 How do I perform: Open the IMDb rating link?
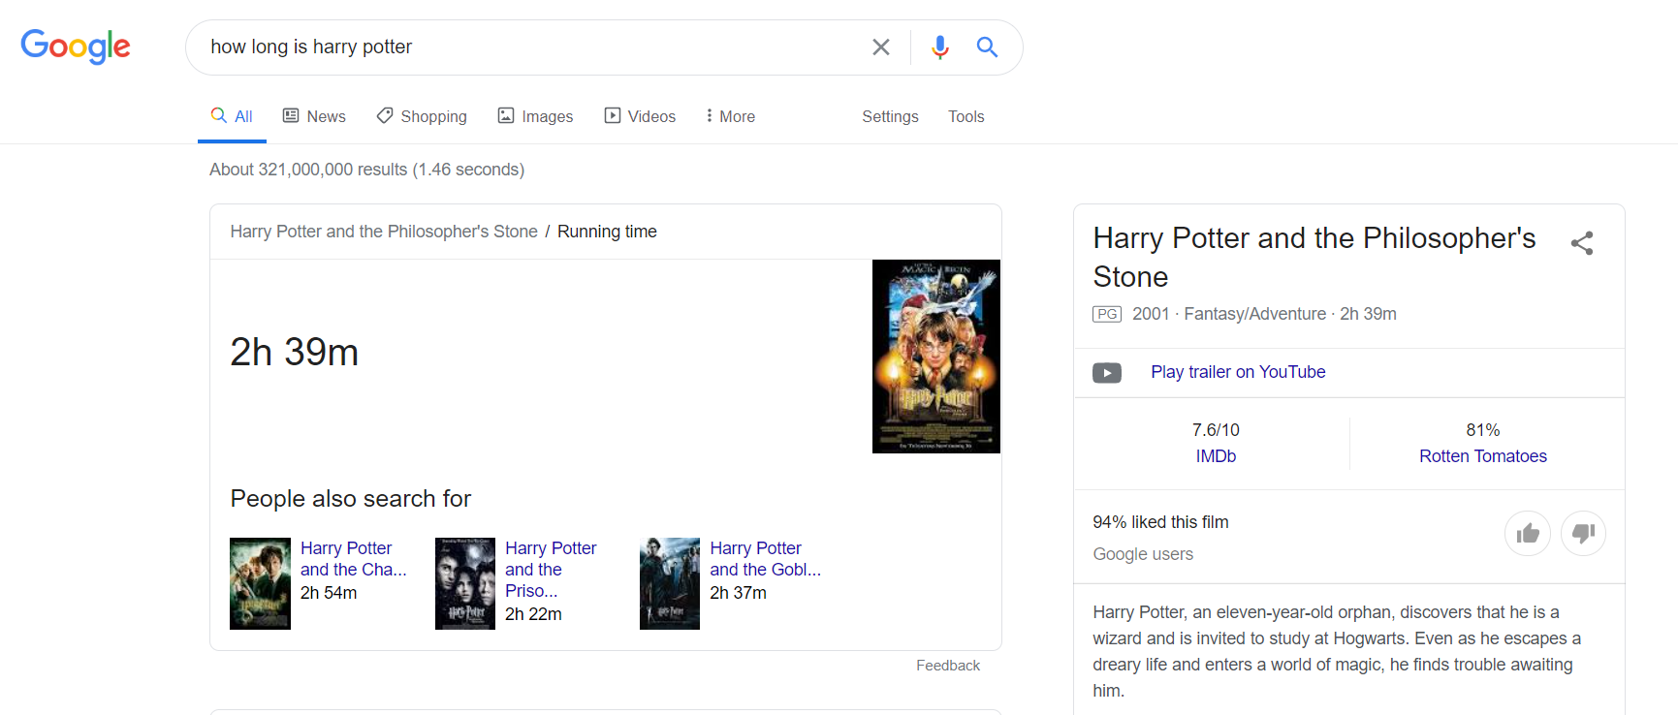point(1216,456)
